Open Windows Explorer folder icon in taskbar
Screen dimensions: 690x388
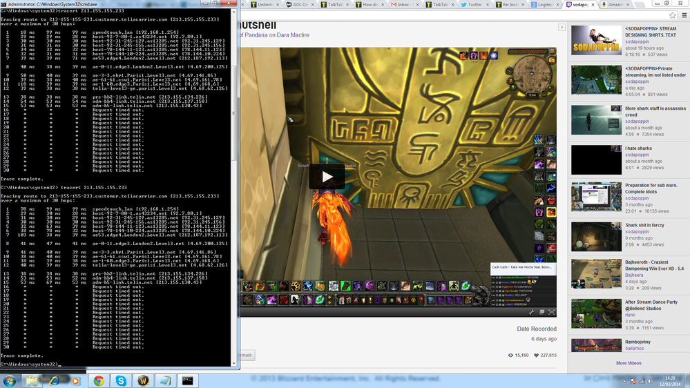(32, 380)
